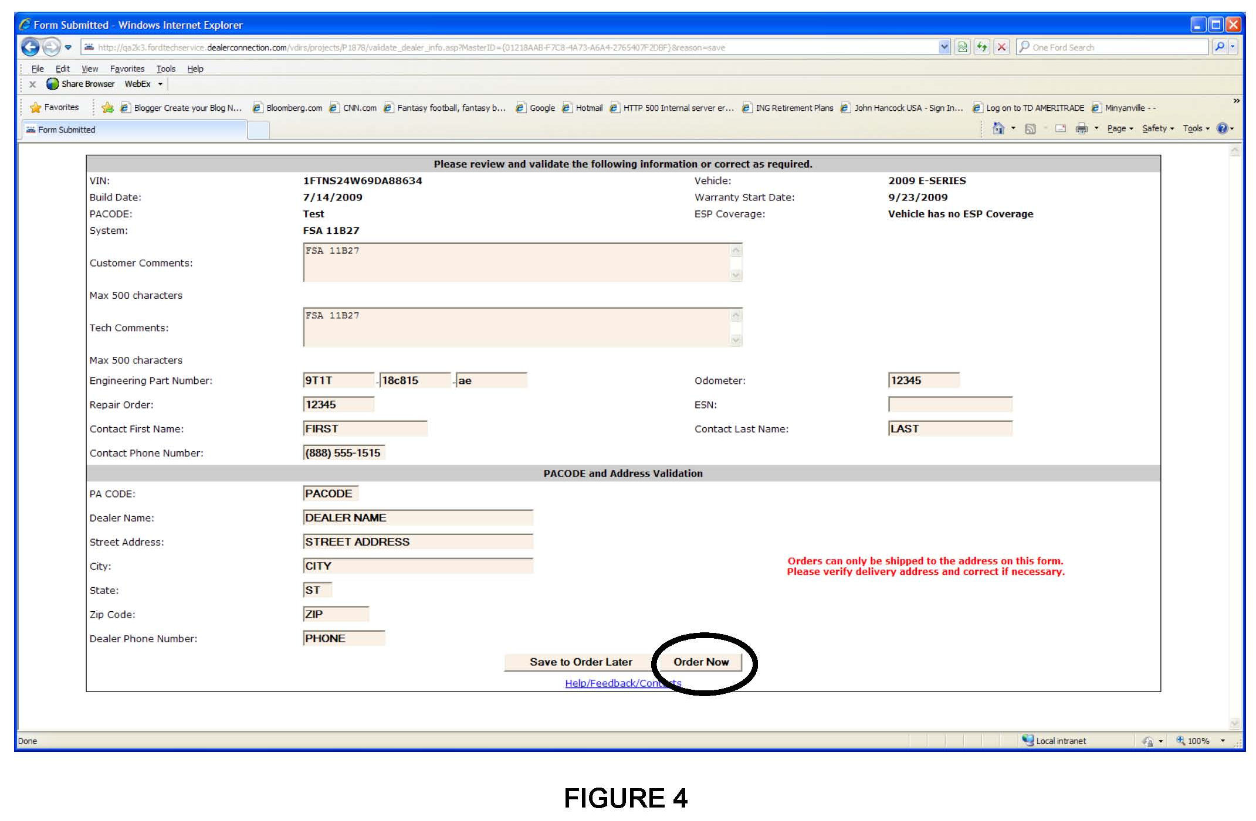Open the Favorites menu in menu bar
The height and width of the screenshot is (821, 1256).
(x=127, y=69)
